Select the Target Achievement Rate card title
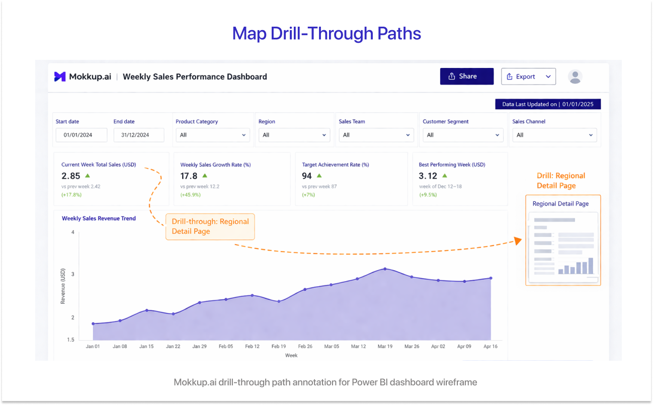Image resolution: width=653 pixels, height=405 pixels. (336, 165)
